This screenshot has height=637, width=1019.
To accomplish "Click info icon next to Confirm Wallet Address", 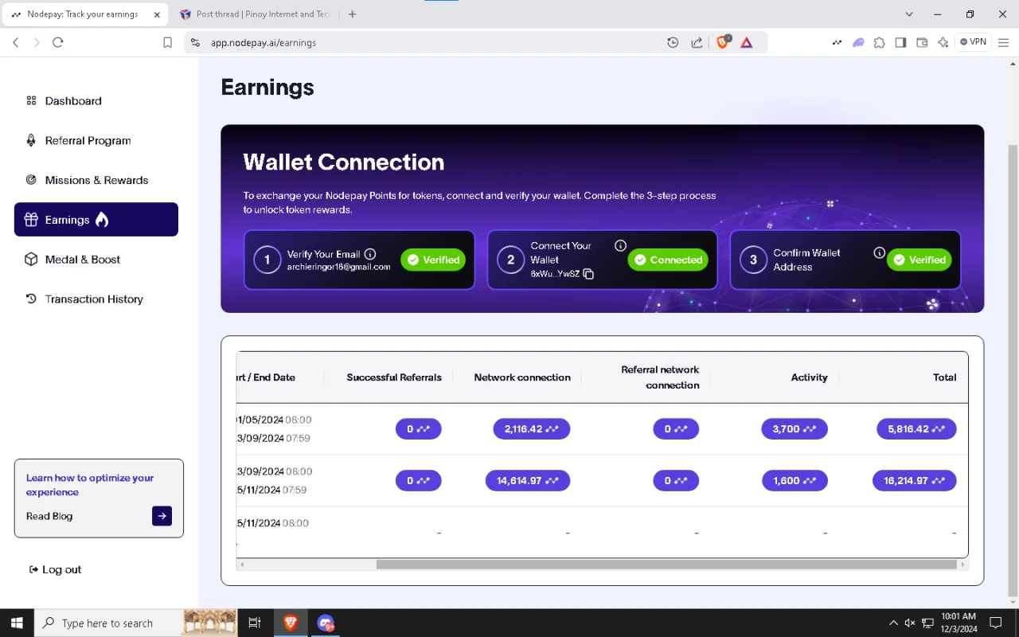I will tap(879, 252).
